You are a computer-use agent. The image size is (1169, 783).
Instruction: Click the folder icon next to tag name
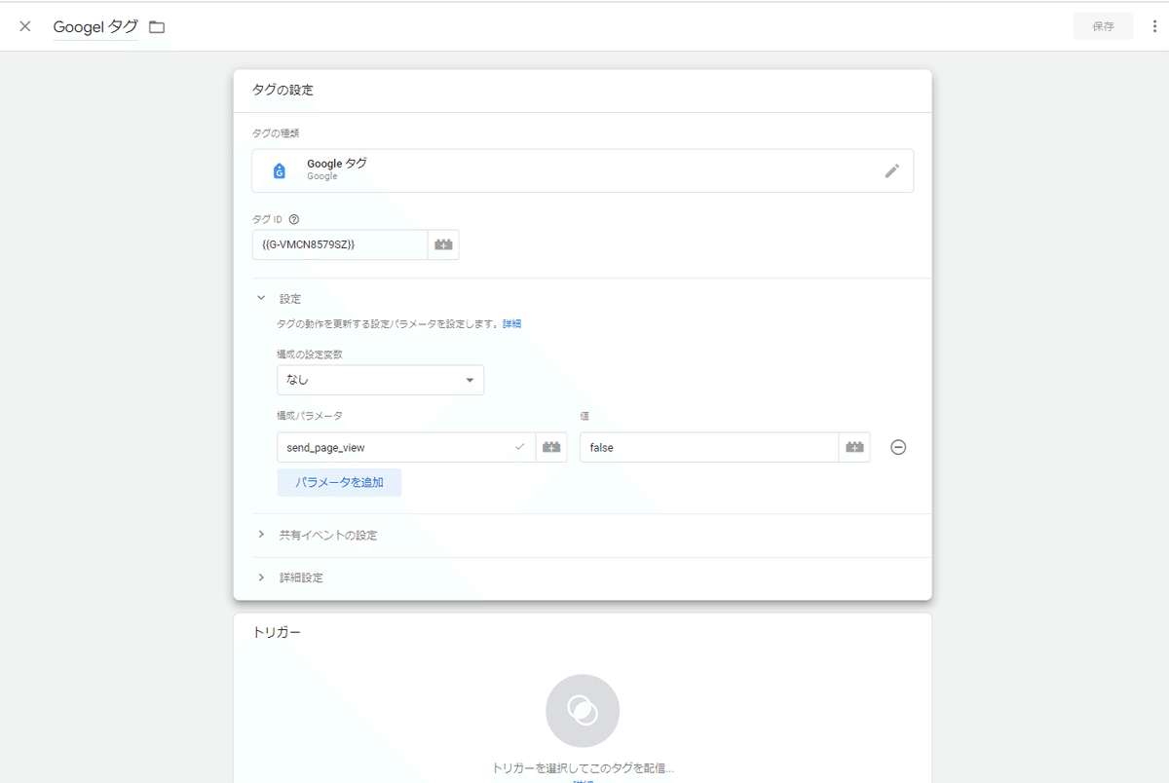157,27
